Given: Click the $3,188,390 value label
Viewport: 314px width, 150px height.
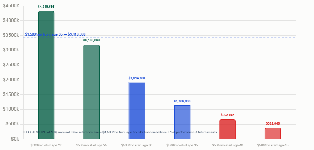Looking at the screenshot, I should [x=91, y=40].
